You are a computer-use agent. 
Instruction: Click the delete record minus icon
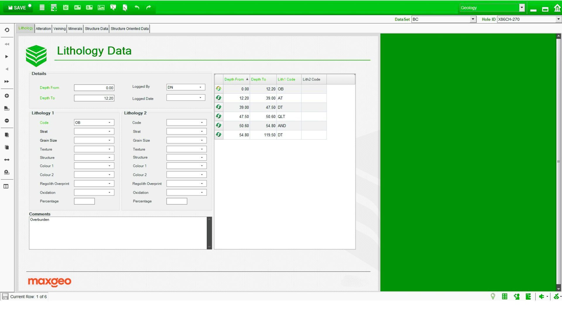(6, 120)
